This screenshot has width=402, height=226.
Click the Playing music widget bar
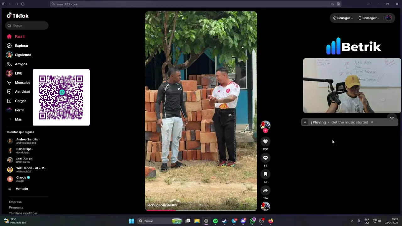[350, 122]
